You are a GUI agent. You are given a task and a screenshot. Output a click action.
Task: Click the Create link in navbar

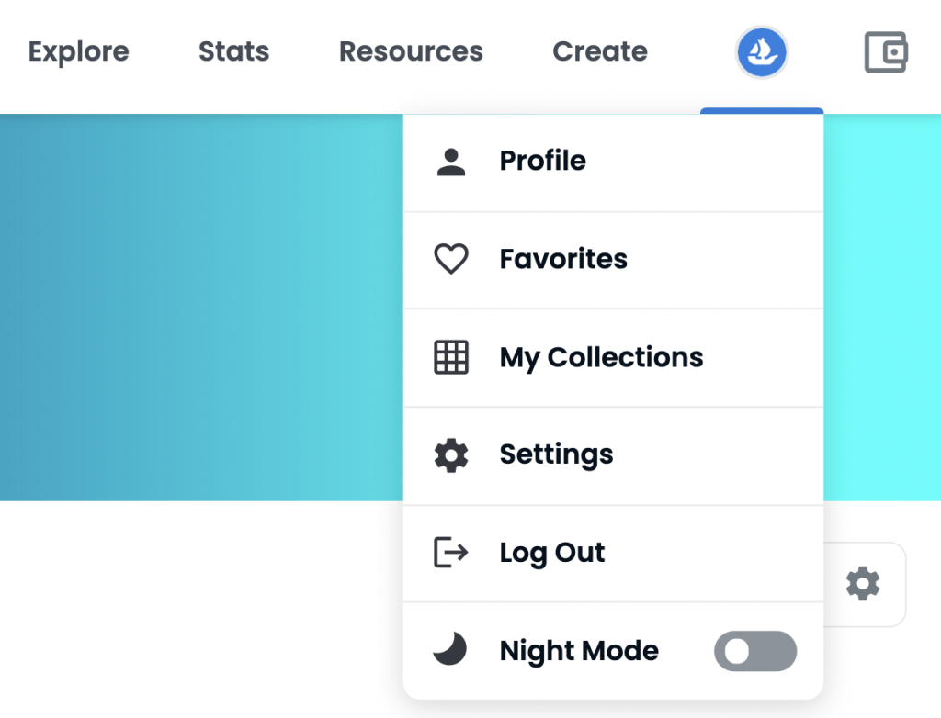tap(600, 52)
